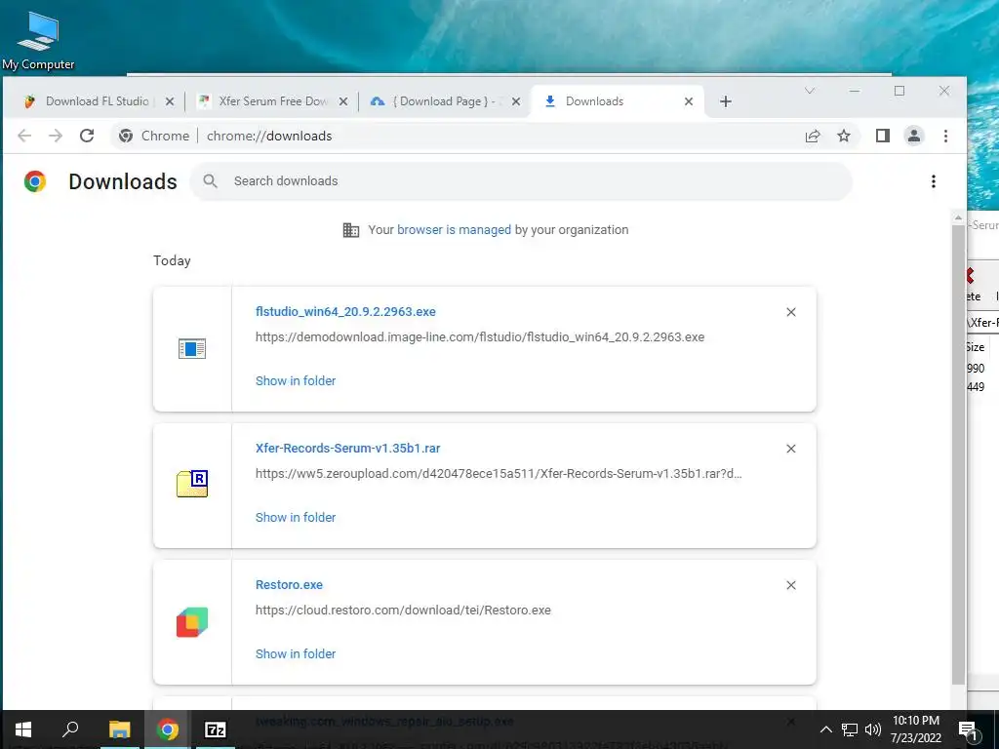The height and width of the screenshot is (749, 999).
Task: Open Xfer-Records-Serum-v1.35b1.rar file link
Action: coord(348,449)
